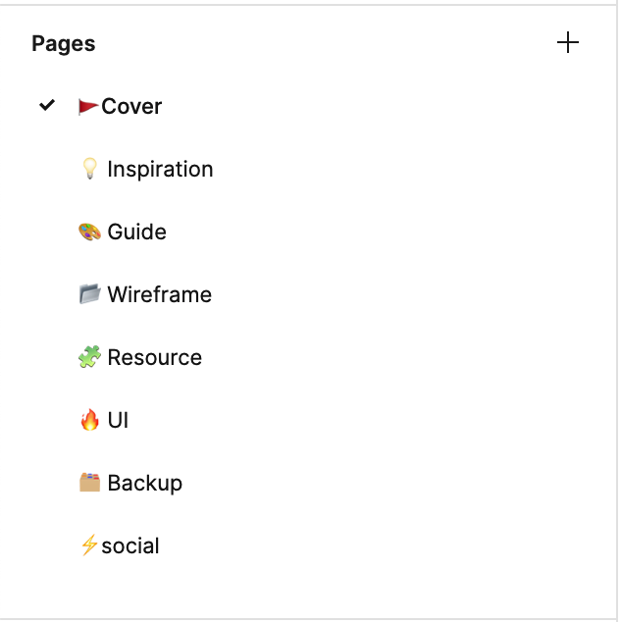Open the Cover page
The height and width of the screenshot is (622, 620).
click(131, 106)
